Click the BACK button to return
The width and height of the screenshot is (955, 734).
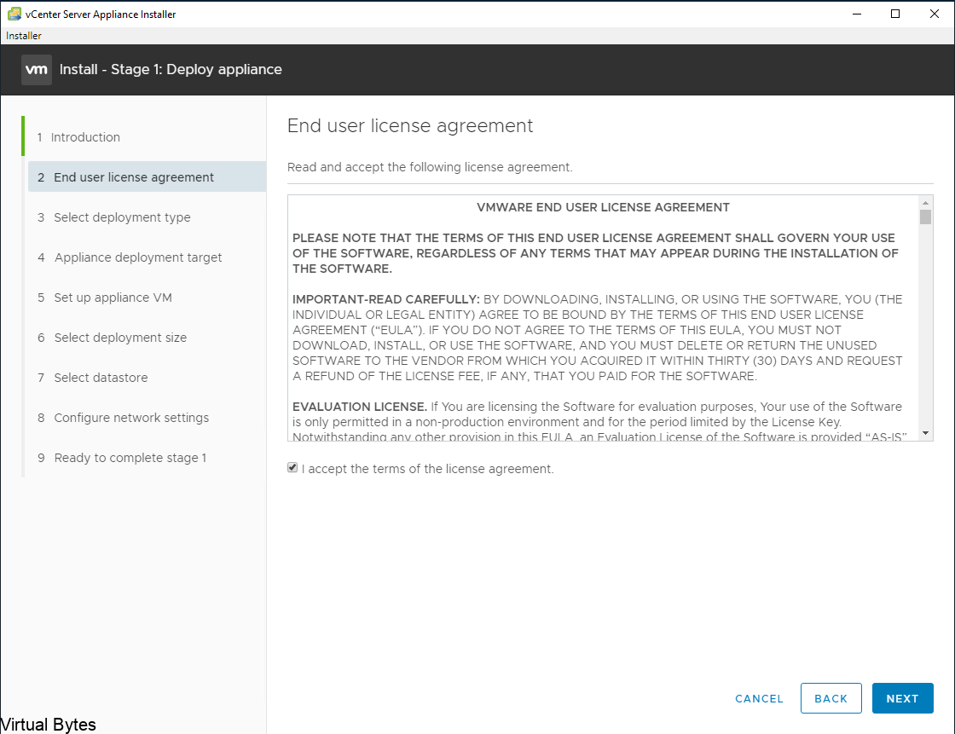(831, 698)
